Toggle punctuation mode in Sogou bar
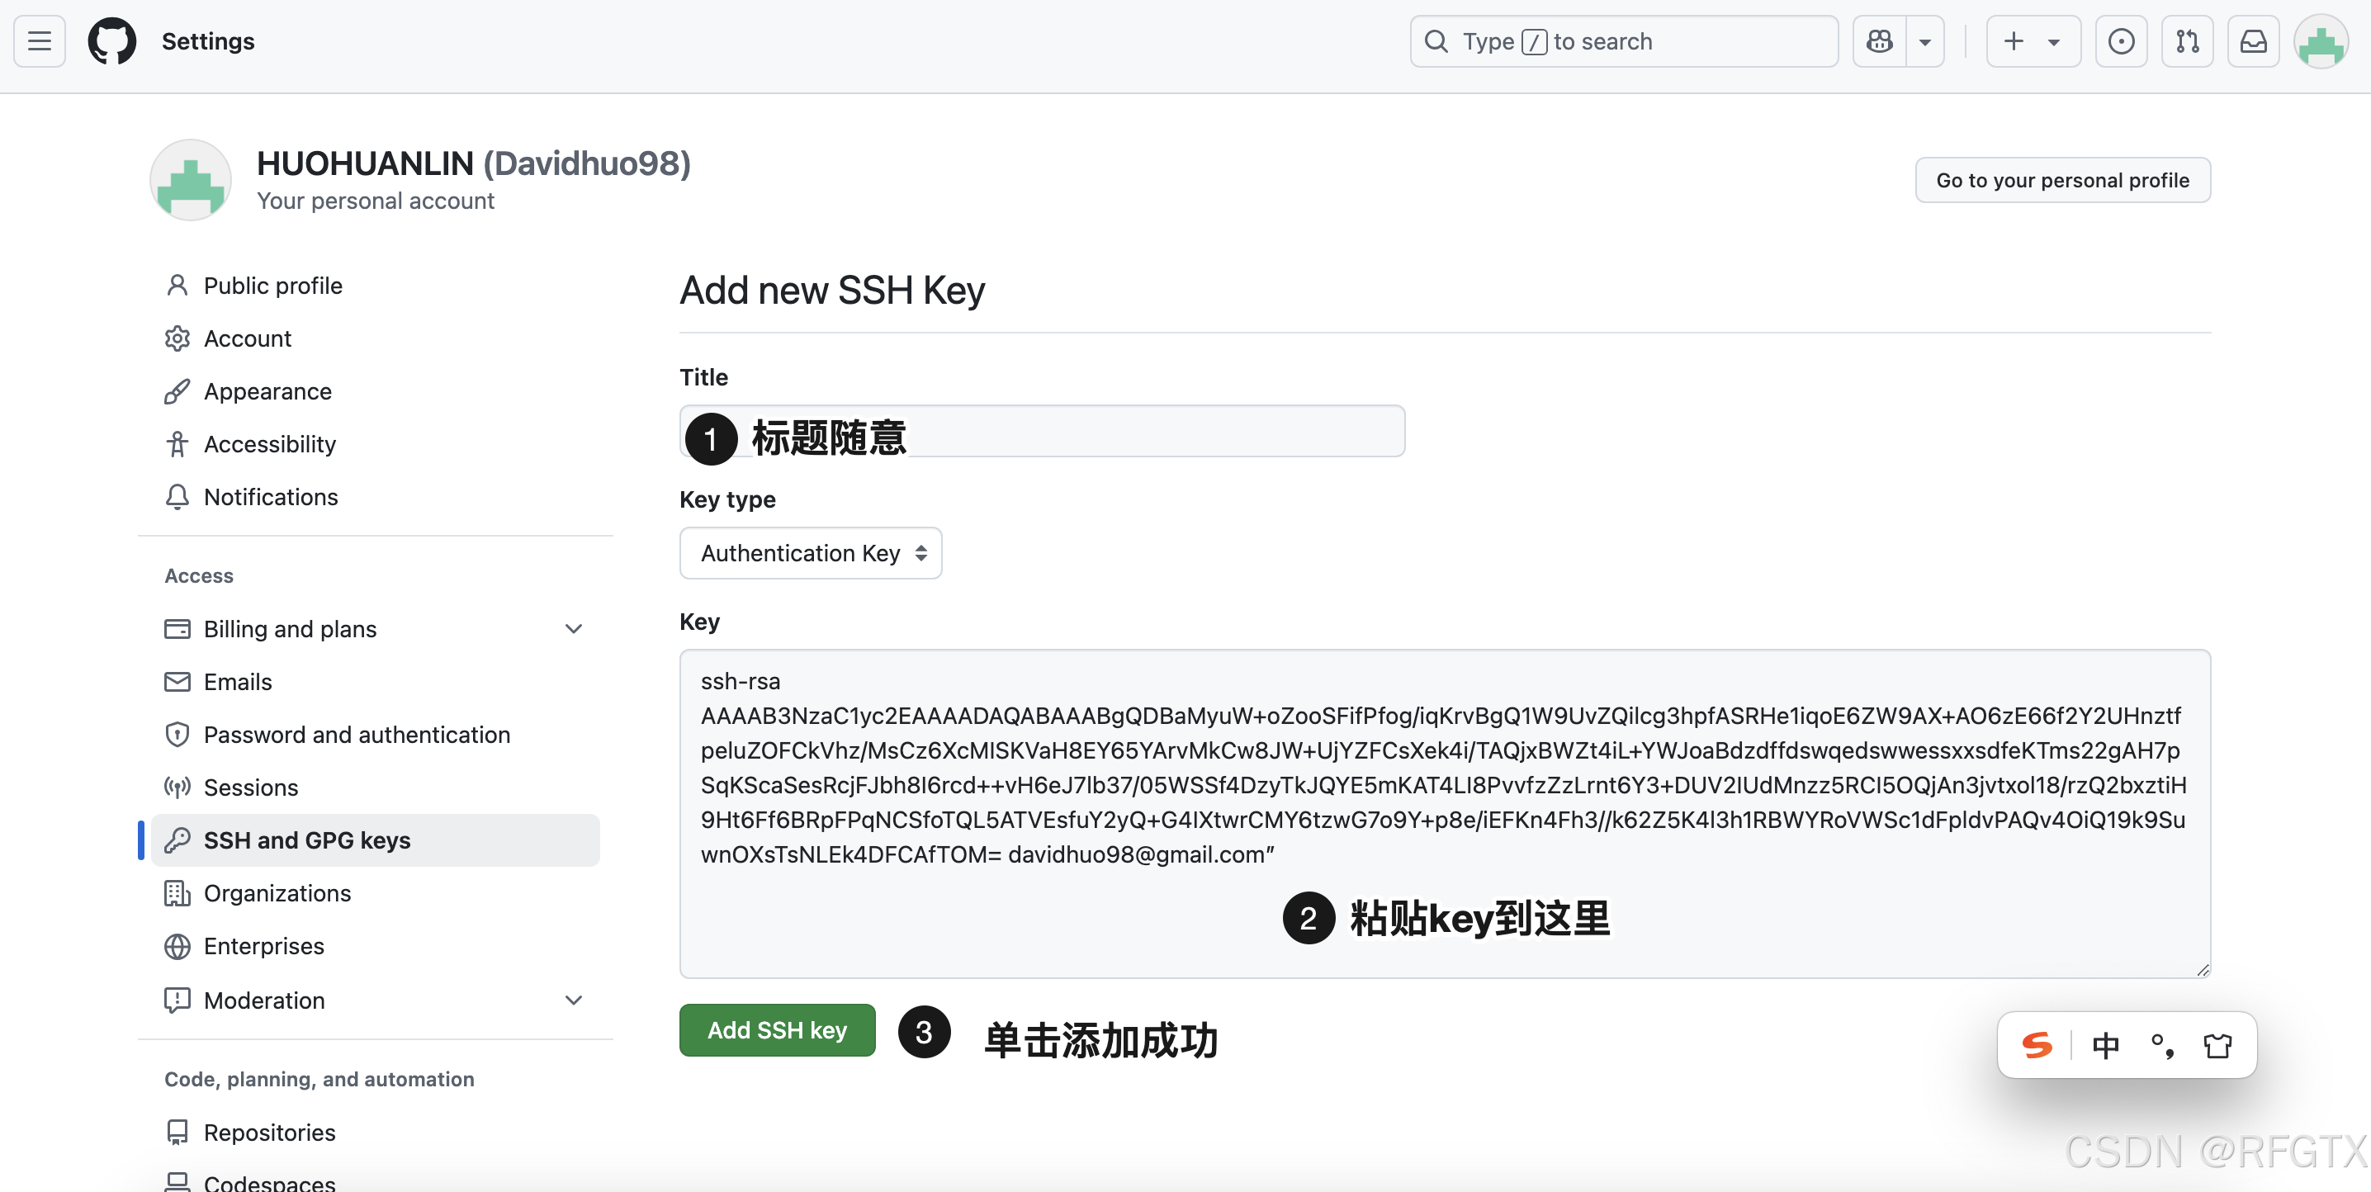This screenshot has width=2371, height=1192. click(x=2162, y=1045)
